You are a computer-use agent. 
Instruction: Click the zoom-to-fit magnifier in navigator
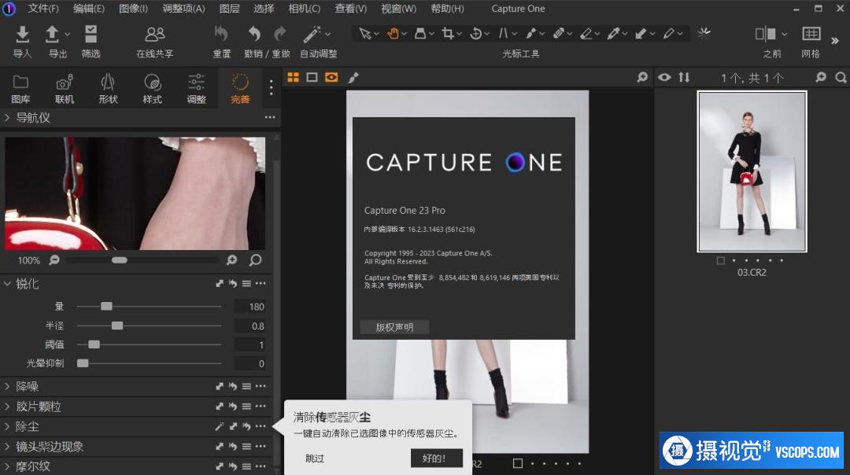[255, 260]
